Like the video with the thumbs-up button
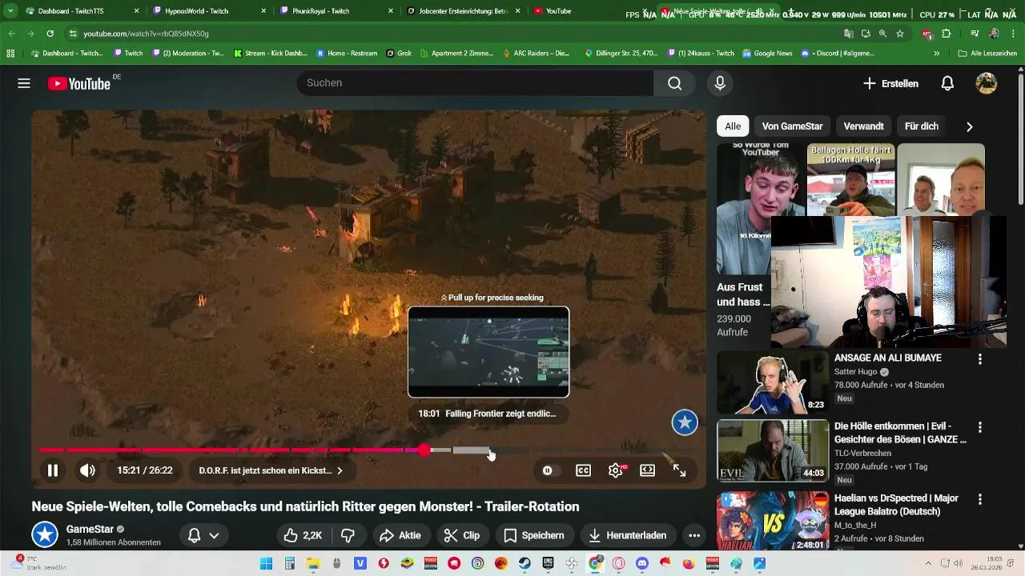Image resolution: width=1025 pixels, height=576 pixels. pyautogui.click(x=302, y=535)
